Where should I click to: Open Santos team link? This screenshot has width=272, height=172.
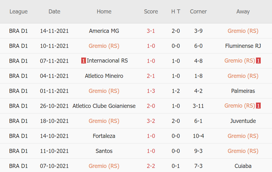(x=104, y=151)
